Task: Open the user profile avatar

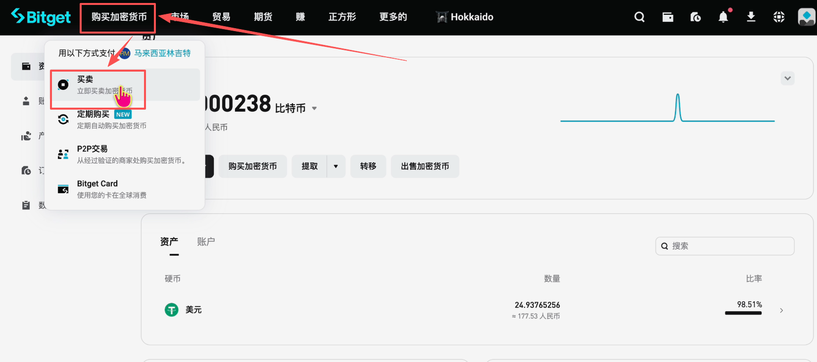Action: click(806, 17)
